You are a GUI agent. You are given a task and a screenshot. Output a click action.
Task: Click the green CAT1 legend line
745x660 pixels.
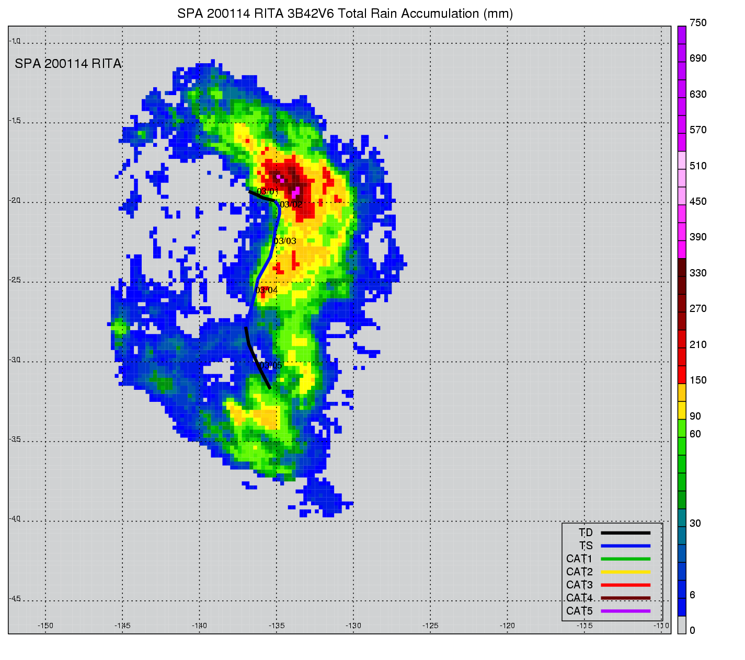pos(625,559)
